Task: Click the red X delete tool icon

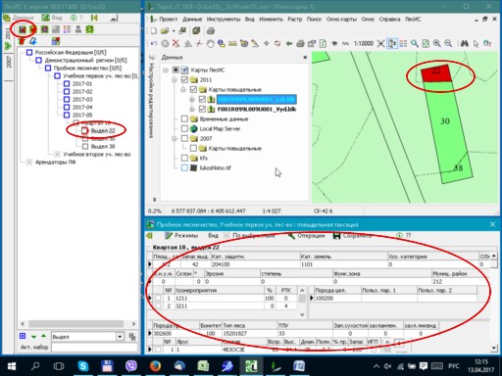Action: tap(176, 43)
